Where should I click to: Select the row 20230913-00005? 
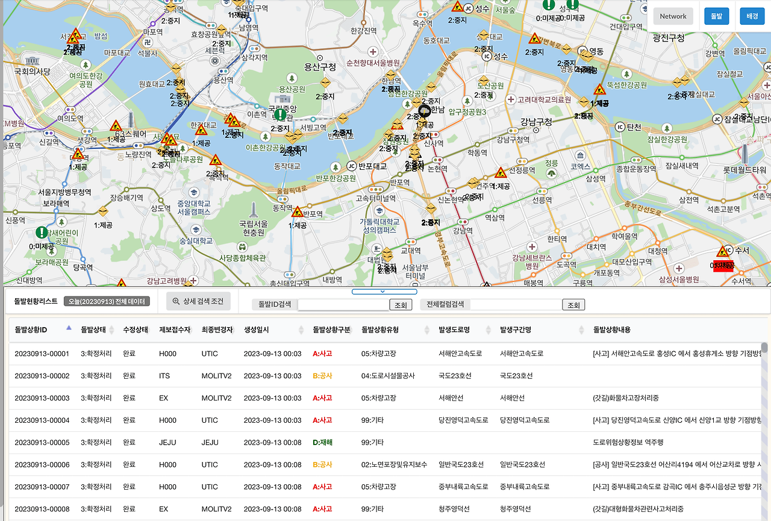pos(385,443)
